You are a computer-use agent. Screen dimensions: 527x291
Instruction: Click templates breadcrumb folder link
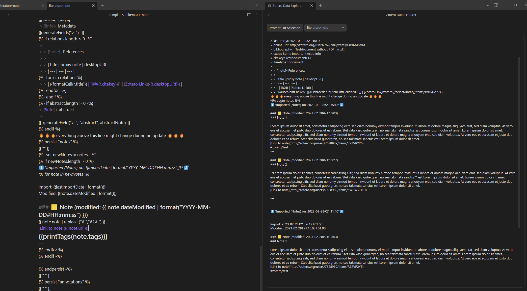(116, 15)
